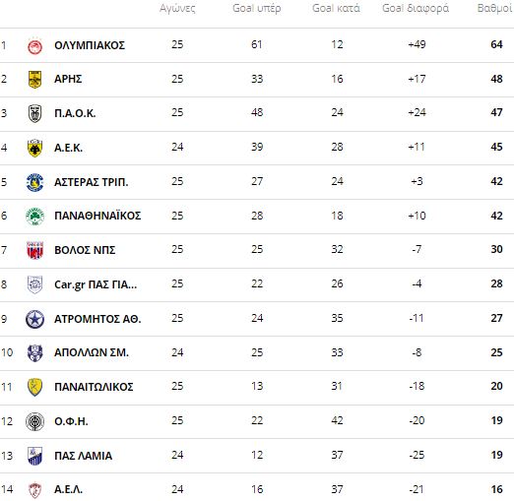Sort by the Goal υπέρ column header

pyautogui.click(x=257, y=8)
